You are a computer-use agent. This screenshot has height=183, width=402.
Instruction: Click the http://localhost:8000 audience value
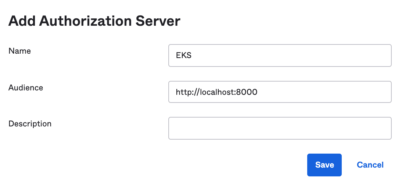[216, 92]
